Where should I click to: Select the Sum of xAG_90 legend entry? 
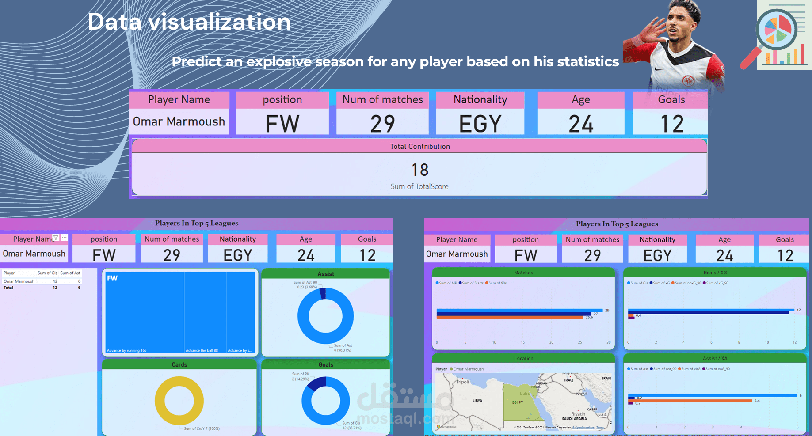(716, 369)
